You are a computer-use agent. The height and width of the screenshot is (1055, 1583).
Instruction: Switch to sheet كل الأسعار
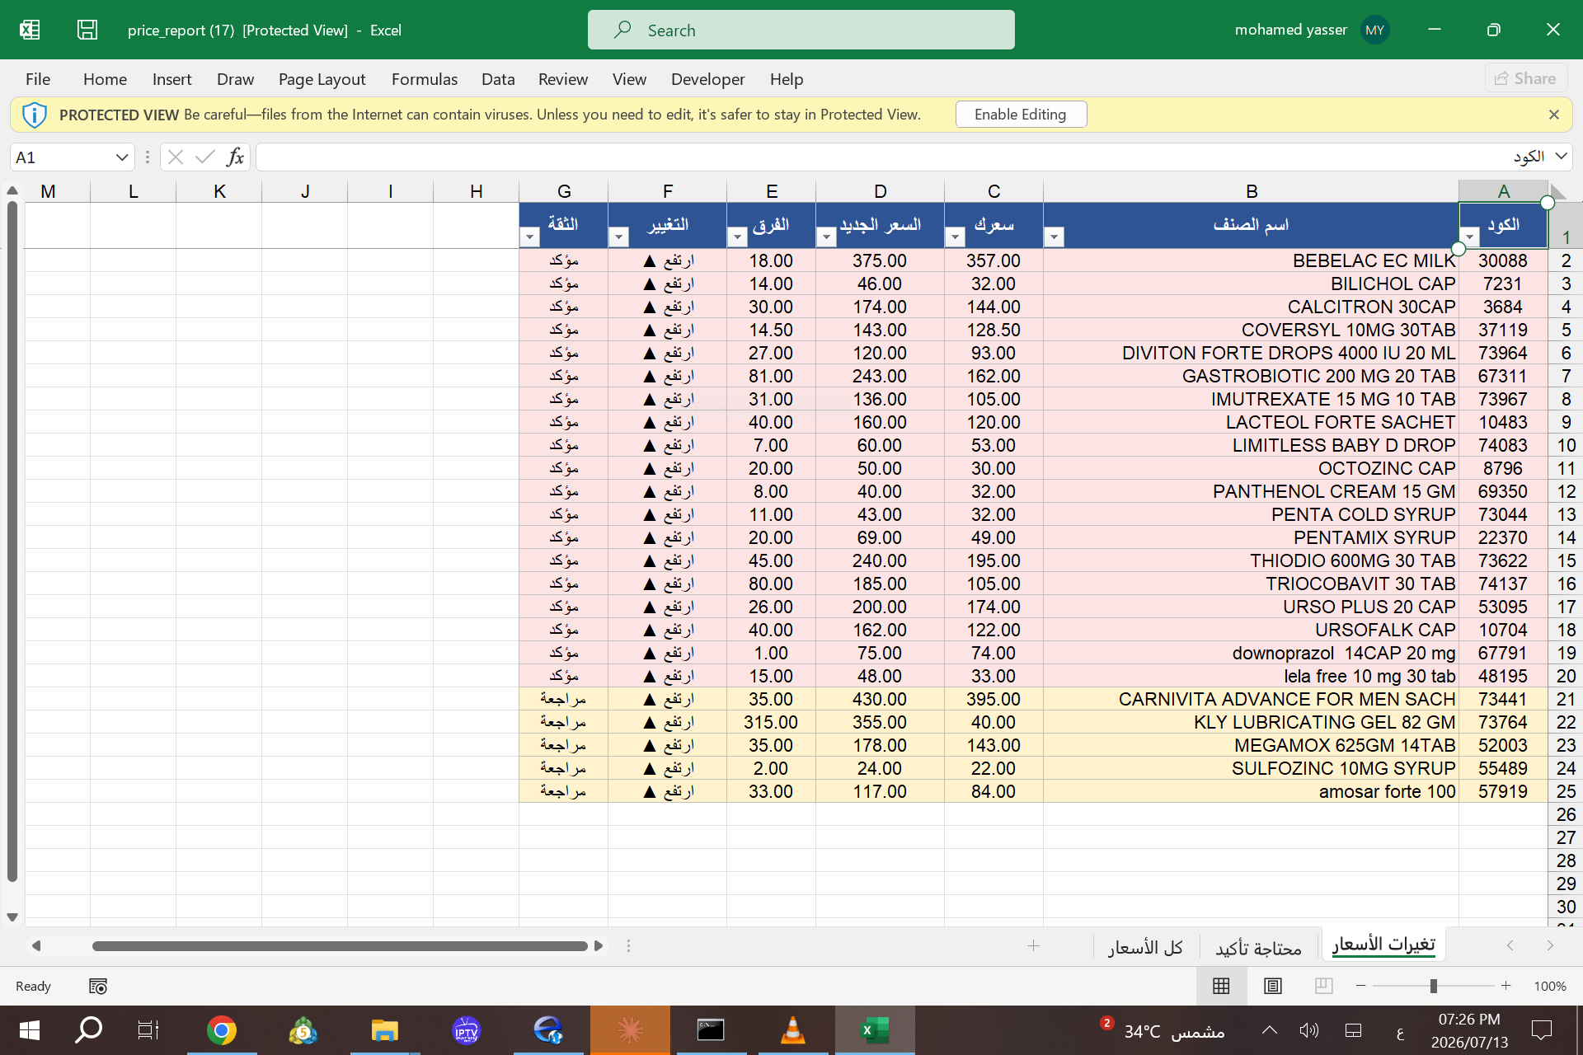click(1145, 947)
